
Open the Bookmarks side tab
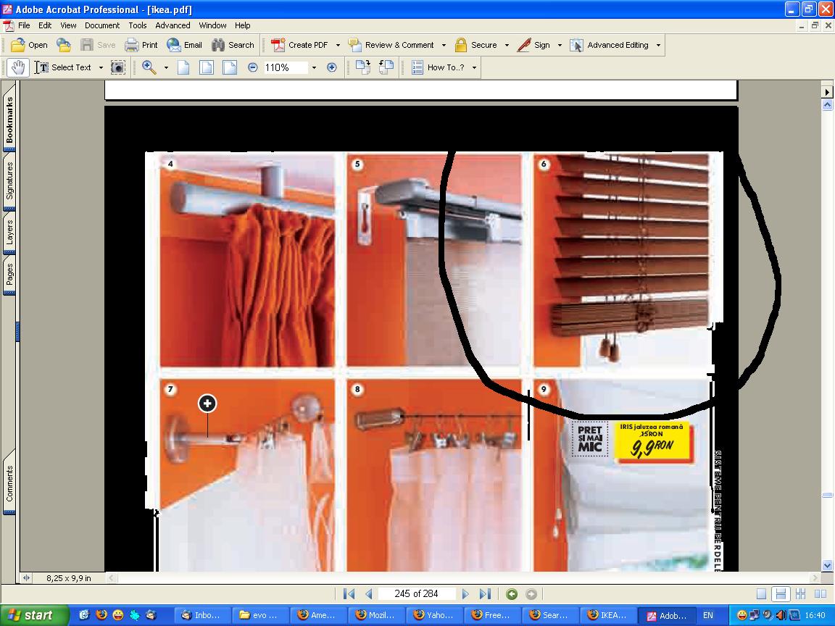coord(10,121)
